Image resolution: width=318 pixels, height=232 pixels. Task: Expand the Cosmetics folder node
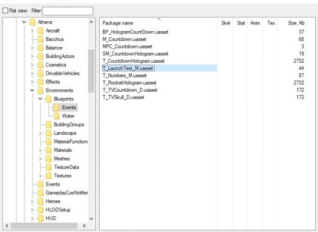click(x=32, y=65)
